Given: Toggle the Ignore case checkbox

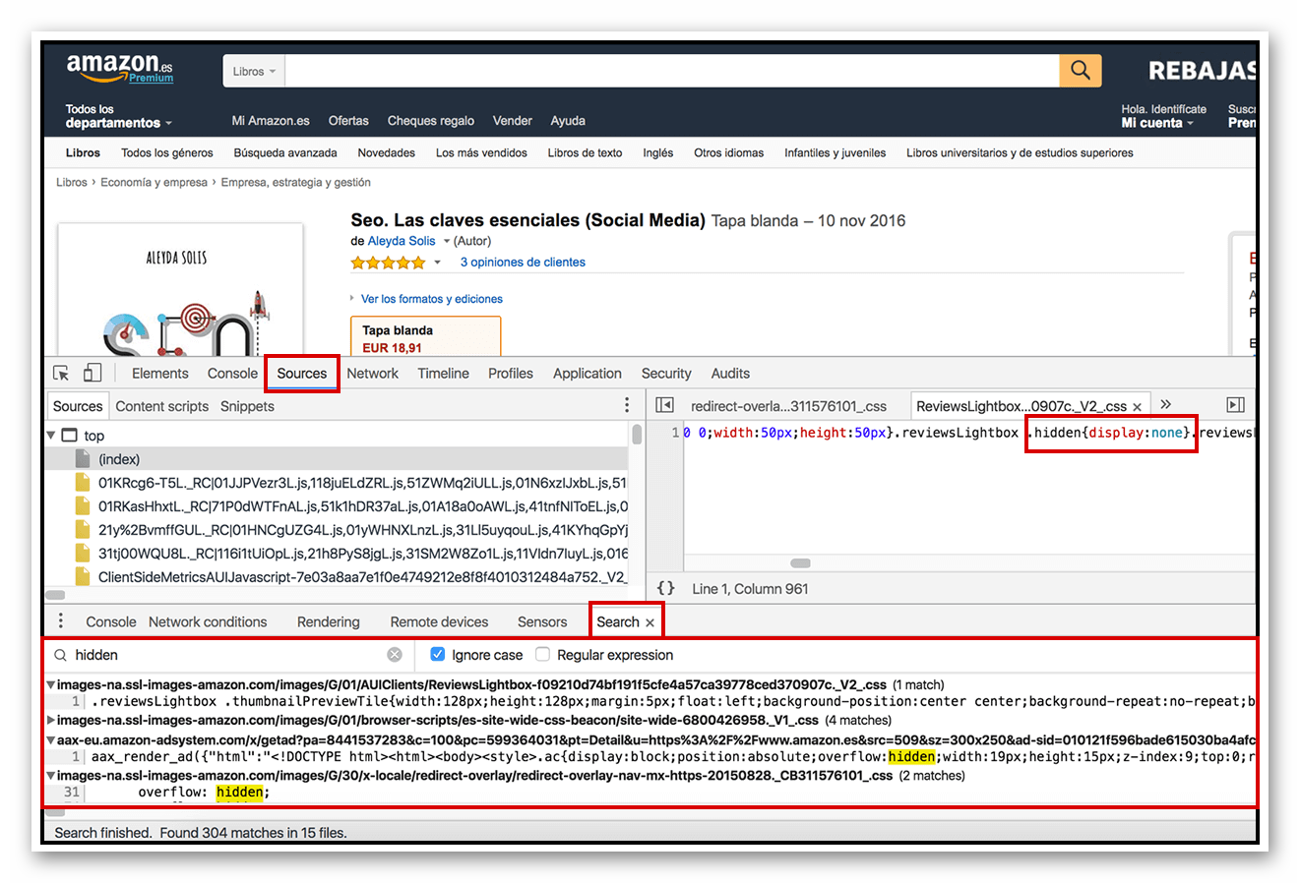Looking at the screenshot, I should pyautogui.click(x=438, y=654).
